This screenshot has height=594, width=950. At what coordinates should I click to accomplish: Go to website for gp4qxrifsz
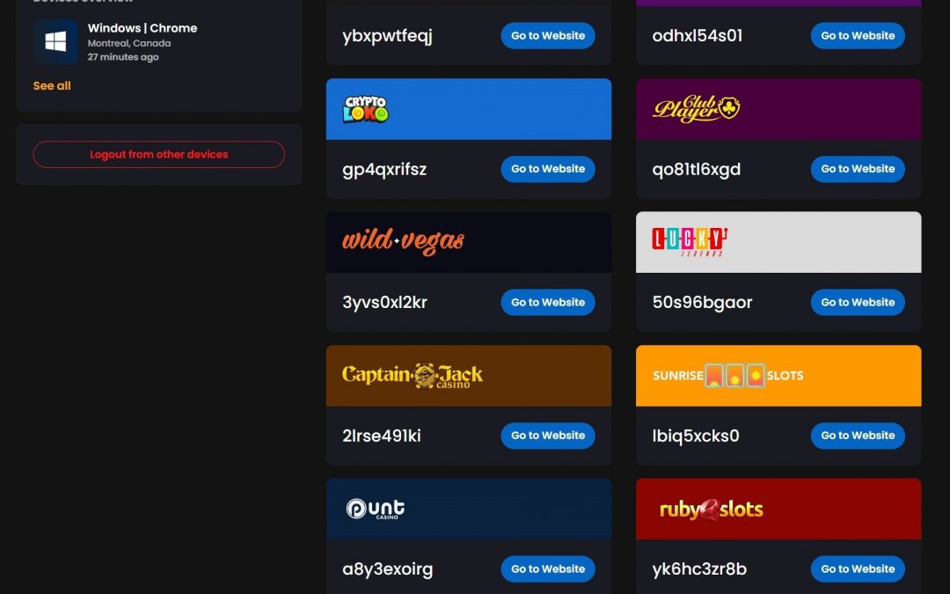pos(548,169)
